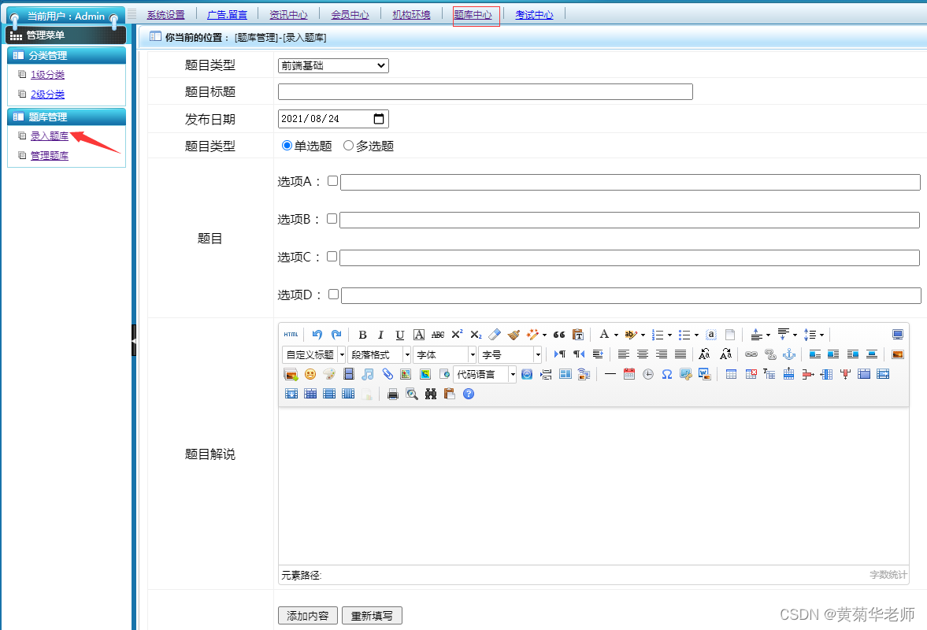Select 单选题 radio button
This screenshot has width=927, height=630.
(x=287, y=145)
